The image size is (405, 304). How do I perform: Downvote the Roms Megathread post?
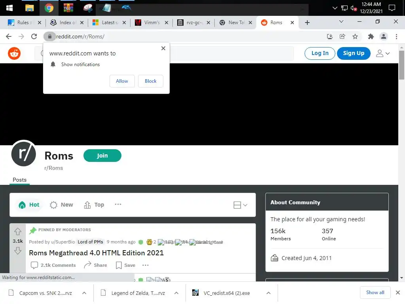[17, 251]
